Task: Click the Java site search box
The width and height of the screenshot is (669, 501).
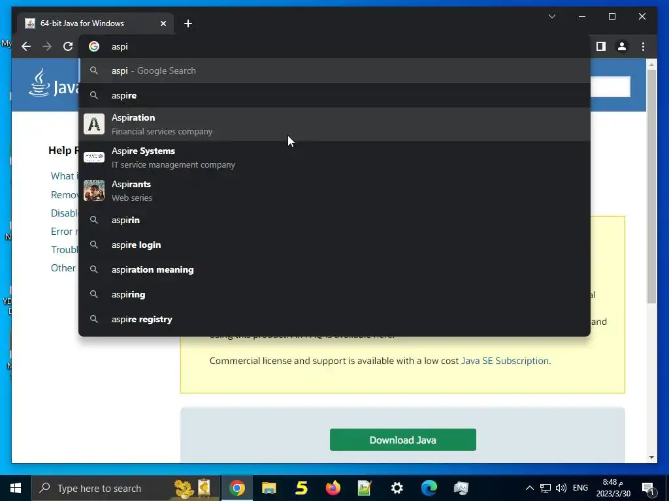Action: [611, 87]
